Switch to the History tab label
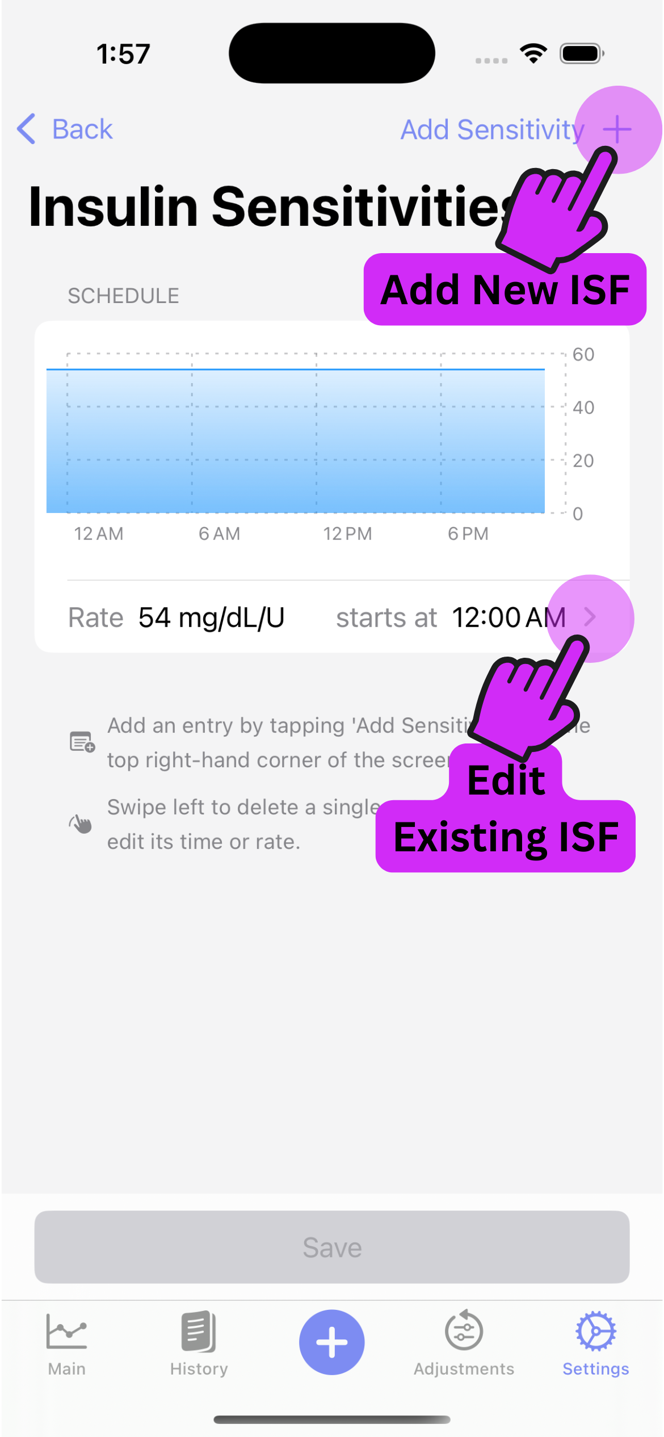664x1437 pixels. point(199,1369)
